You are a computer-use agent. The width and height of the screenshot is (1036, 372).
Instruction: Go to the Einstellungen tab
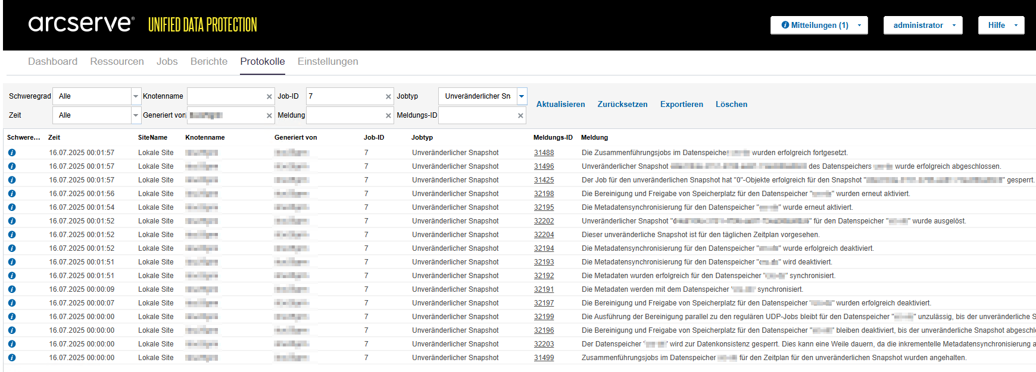pyautogui.click(x=327, y=61)
